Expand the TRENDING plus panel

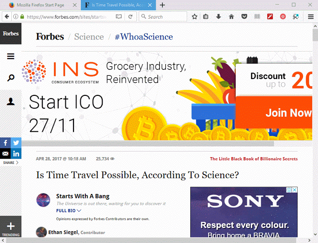(10, 226)
